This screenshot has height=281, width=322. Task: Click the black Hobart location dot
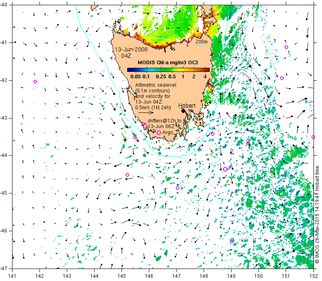tap(184, 111)
